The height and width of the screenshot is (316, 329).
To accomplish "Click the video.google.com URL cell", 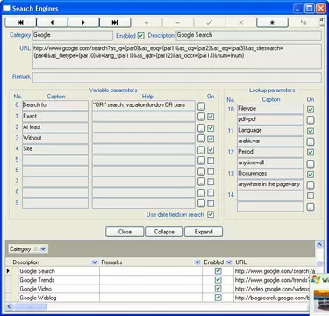I will [272, 289].
